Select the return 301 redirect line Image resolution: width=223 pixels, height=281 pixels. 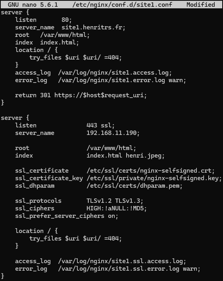81,95
